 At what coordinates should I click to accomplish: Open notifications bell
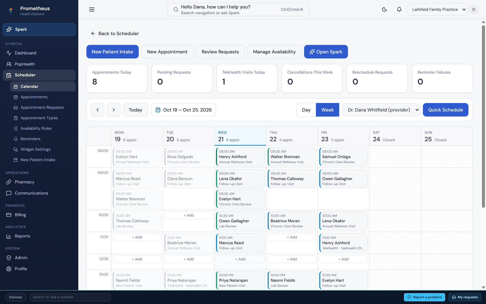[x=399, y=10]
